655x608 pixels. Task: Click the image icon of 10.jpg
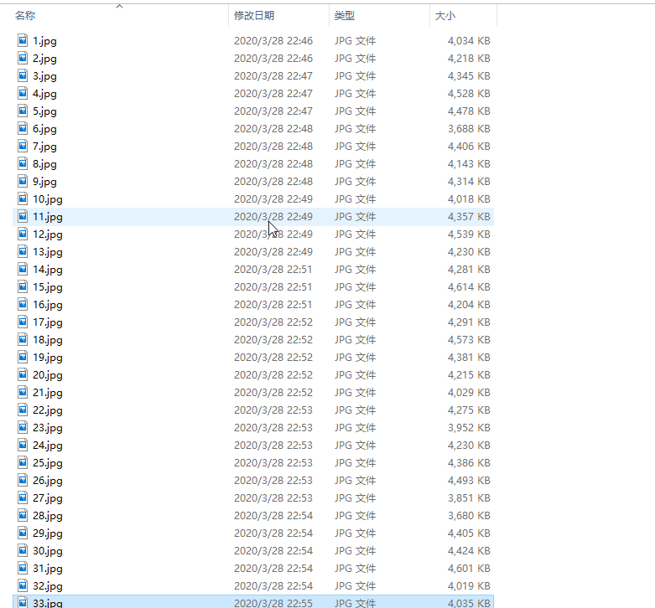coord(23,198)
